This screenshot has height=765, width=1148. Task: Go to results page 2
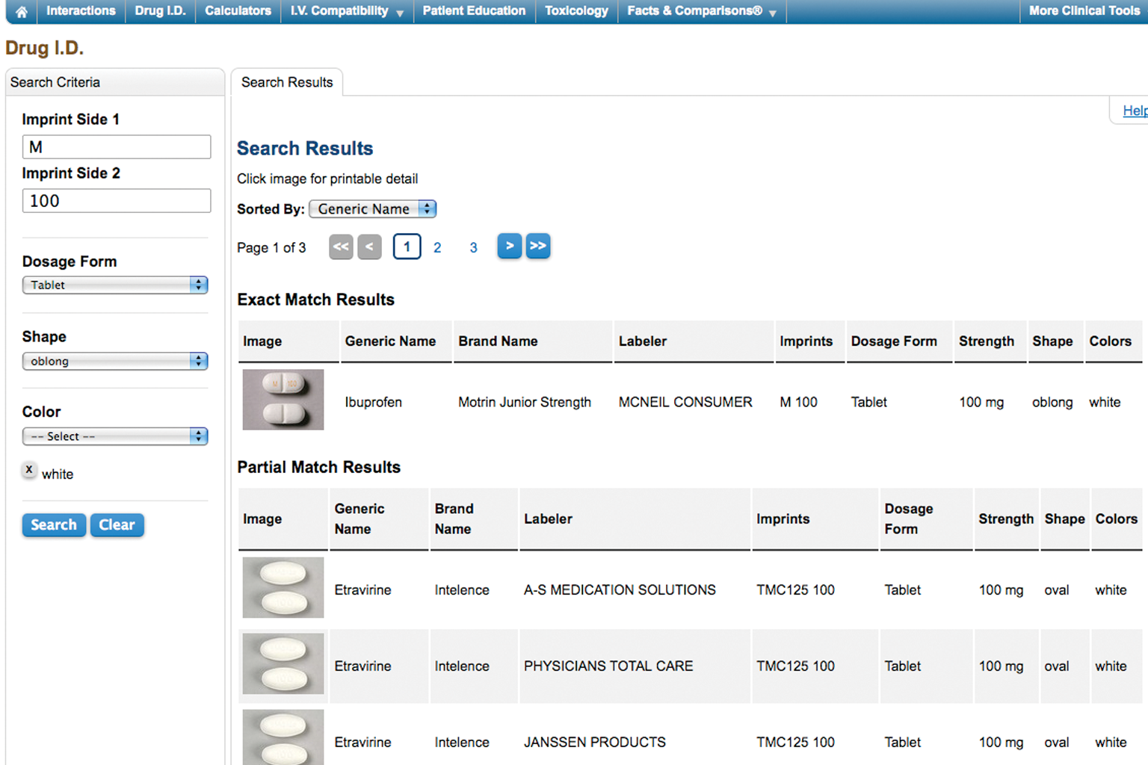tap(437, 247)
